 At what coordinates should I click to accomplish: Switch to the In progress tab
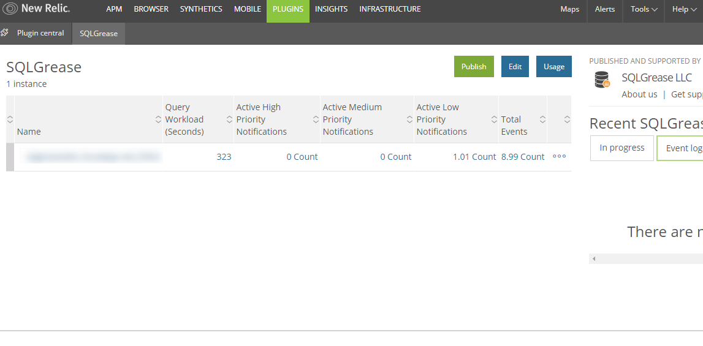(622, 148)
